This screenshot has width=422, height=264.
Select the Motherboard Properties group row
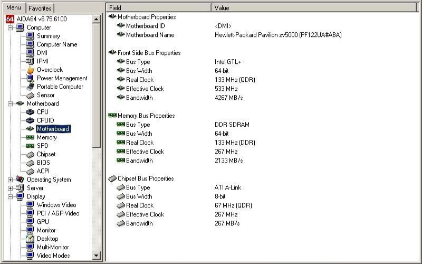147,17
